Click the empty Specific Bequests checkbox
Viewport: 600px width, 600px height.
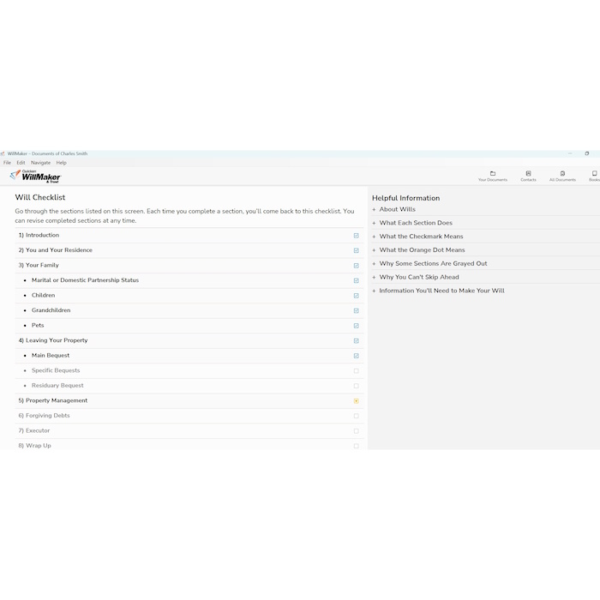coord(356,371)
